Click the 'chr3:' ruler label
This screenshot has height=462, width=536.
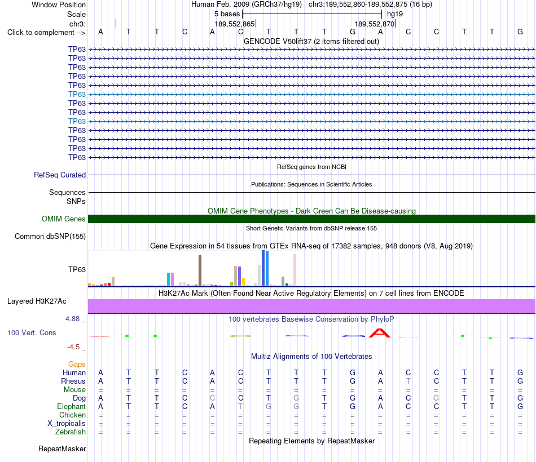(77, 24)
